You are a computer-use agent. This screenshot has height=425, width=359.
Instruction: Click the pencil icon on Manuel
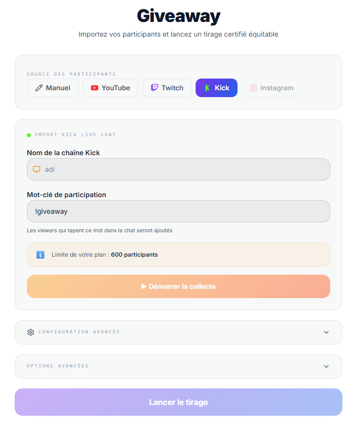tap(39, 88)
